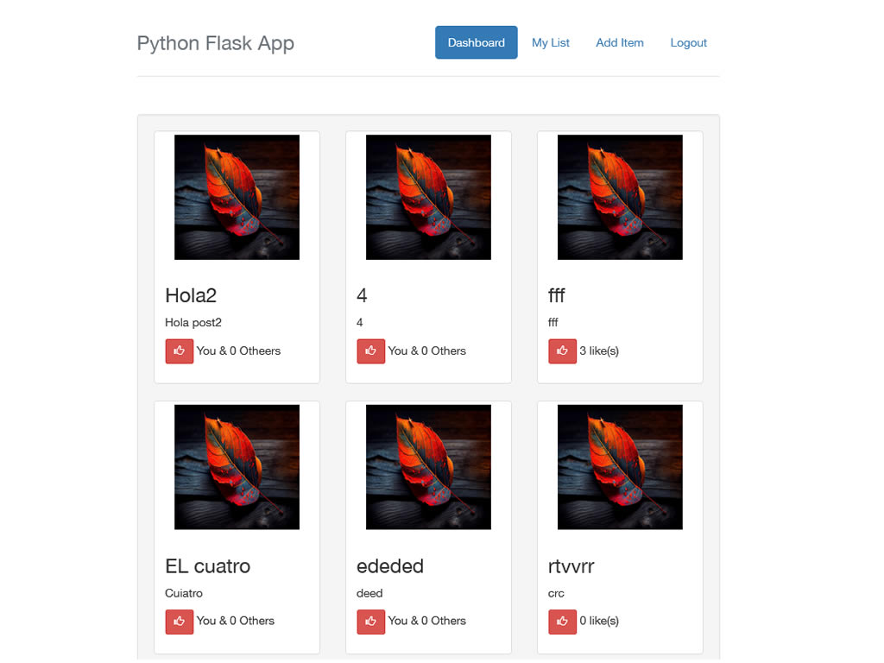Click the Python Flask App header title
884x663 pixels.
215,43
